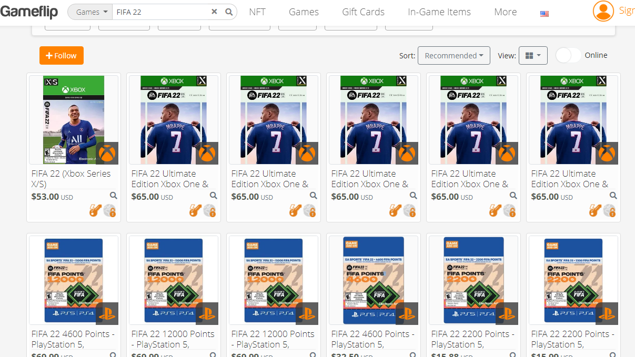Click Xbox badge on FIFA 22 (Xbox Series X/S)
Viewport: 635px width, 357px height.
(107, 153)
